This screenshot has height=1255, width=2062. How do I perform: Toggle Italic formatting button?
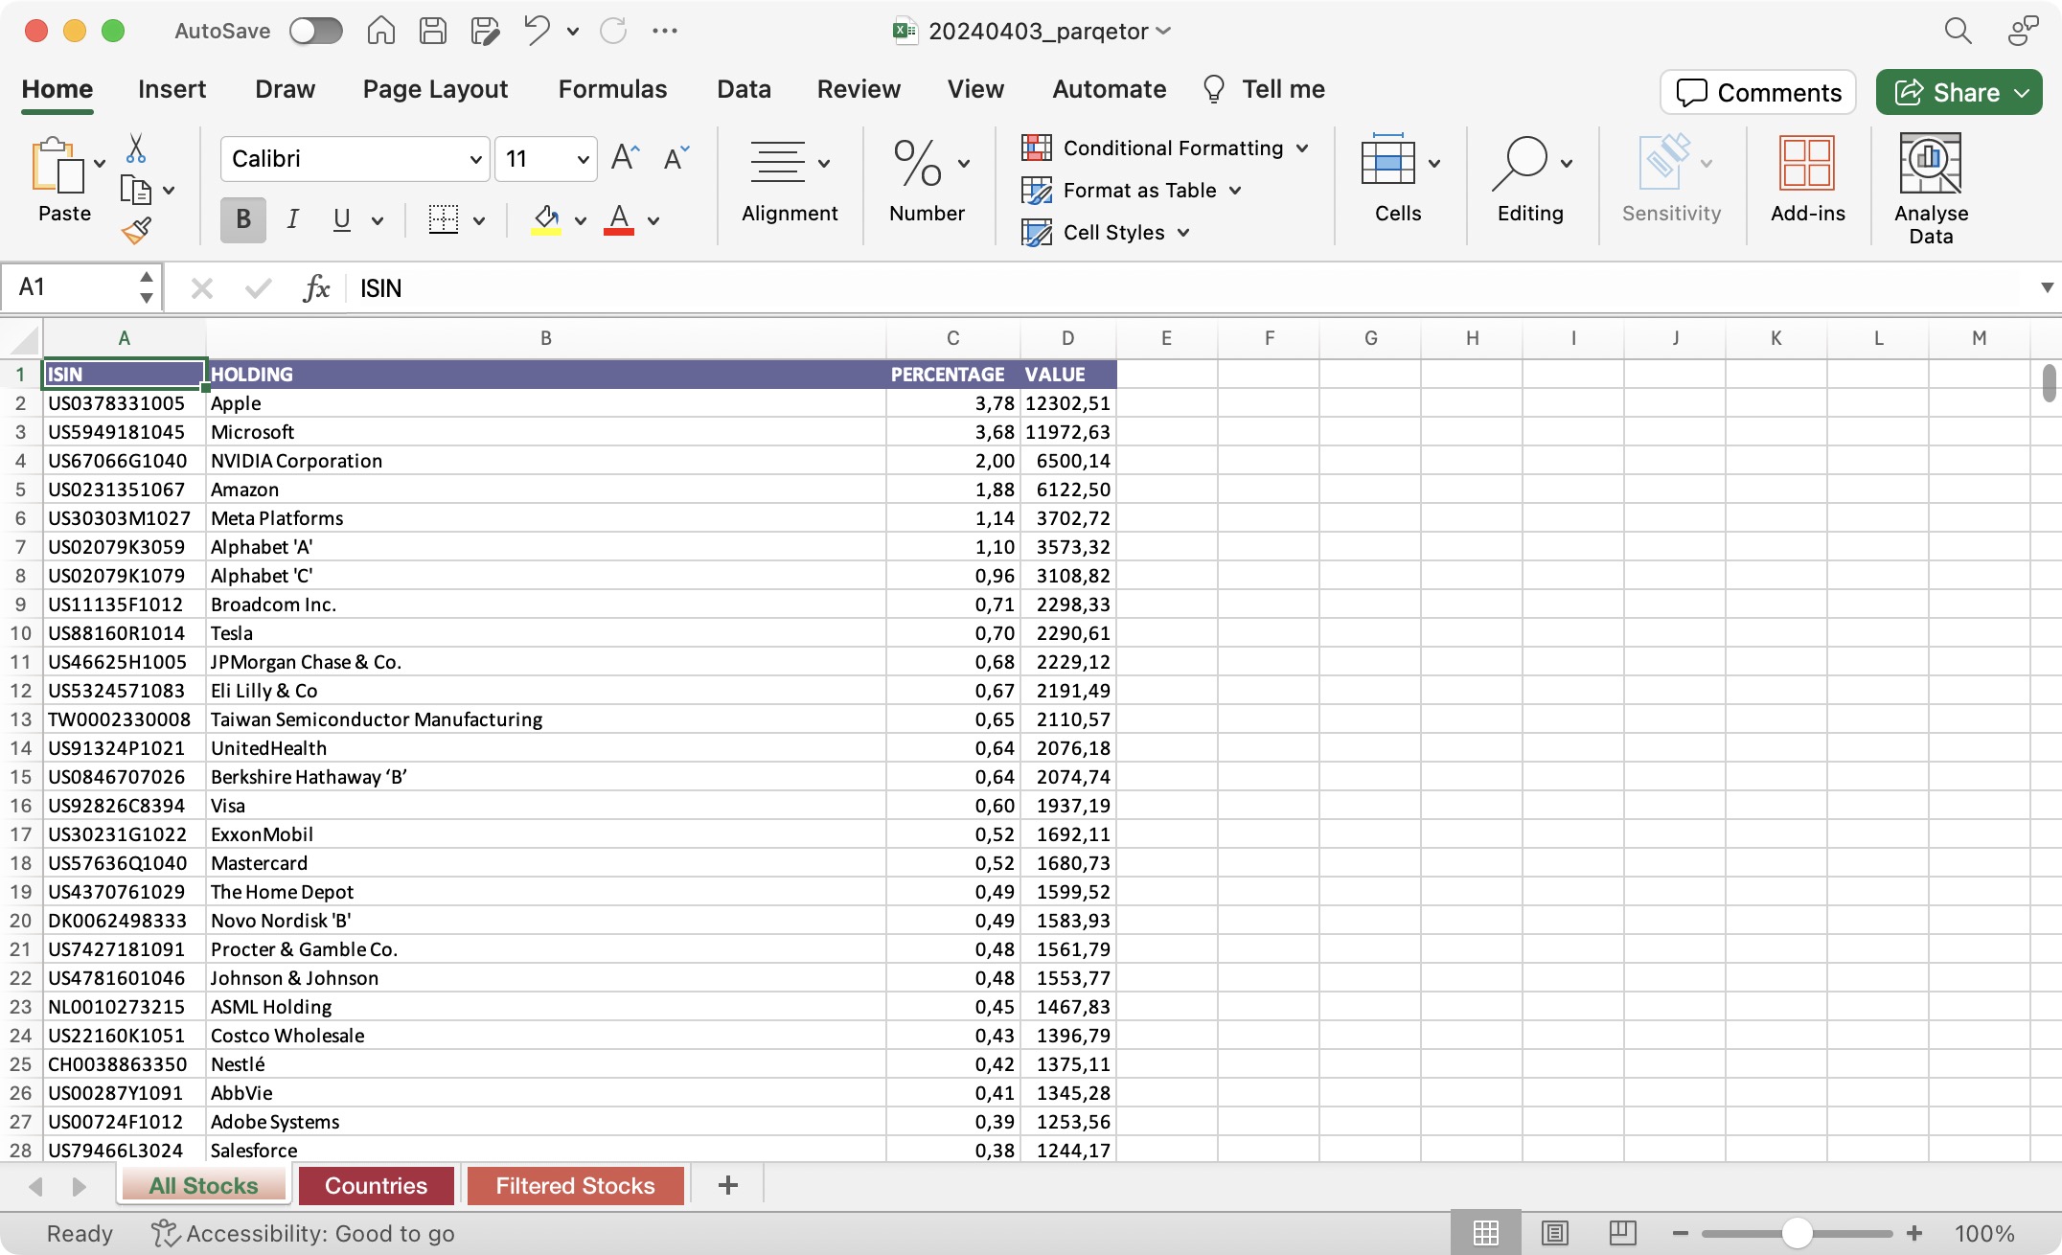pyautogui.click(x=293, y=219)
